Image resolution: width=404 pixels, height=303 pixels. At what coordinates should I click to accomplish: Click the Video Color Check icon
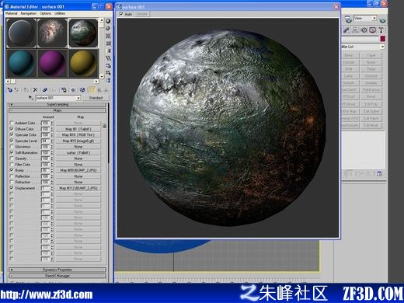pos(108,50)
